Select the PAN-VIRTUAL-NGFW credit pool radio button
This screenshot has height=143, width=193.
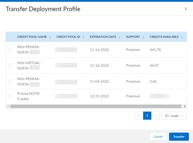10,66
